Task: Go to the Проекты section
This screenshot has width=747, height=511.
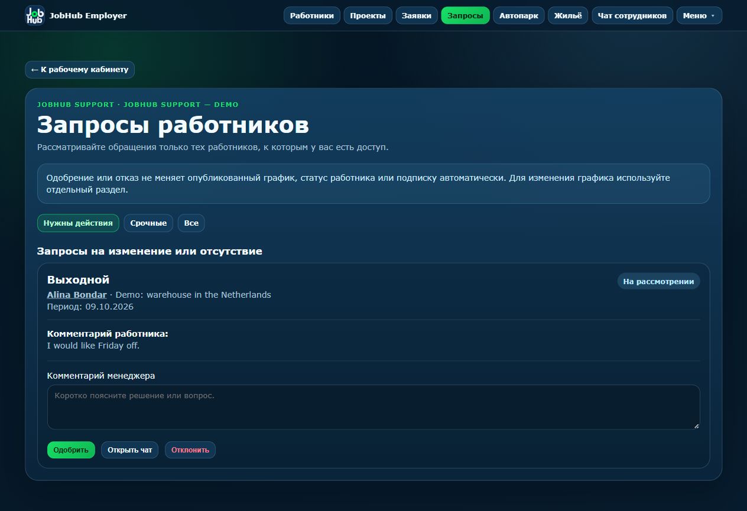Action: point(368,15)
